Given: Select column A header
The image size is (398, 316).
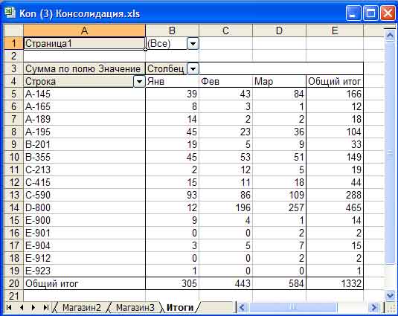Looking at the screenshot, I should point(84,30).
